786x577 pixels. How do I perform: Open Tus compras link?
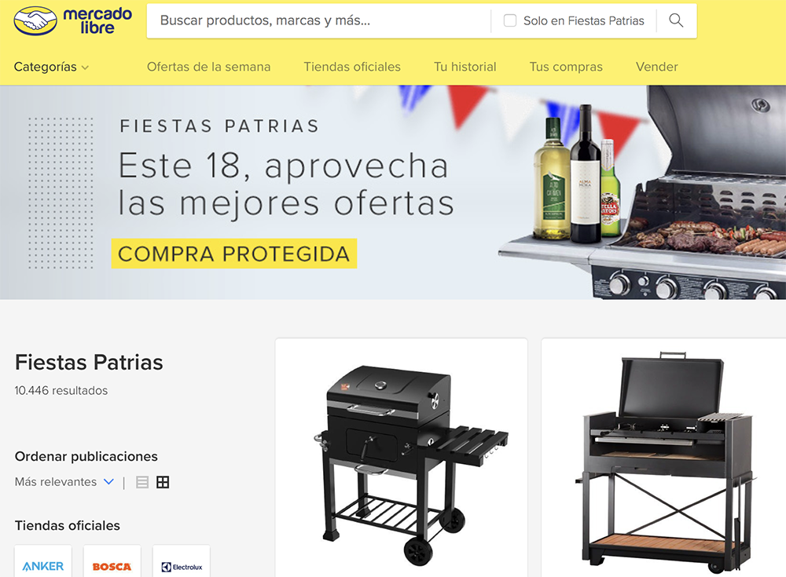coord(566,67)
